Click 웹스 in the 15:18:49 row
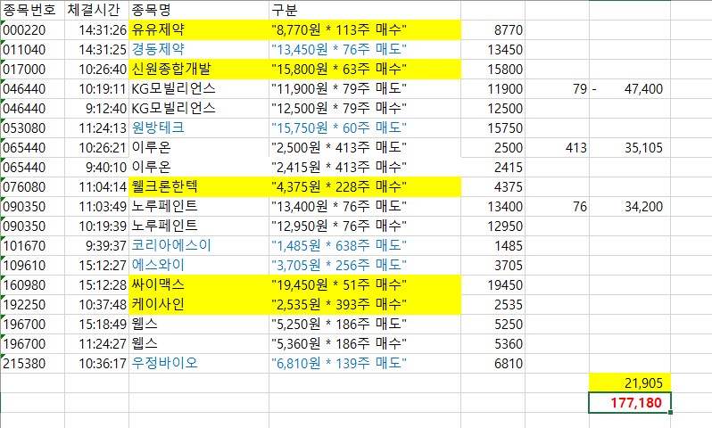This screenshot has height=428, width=712. [x=199, y=324]
